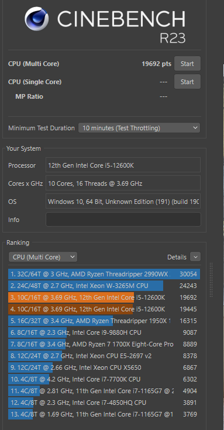Select ranking row 3 scoring 19692
This screenshot has width=224, height=430.
pyautogui.click(x=104, y=297)
